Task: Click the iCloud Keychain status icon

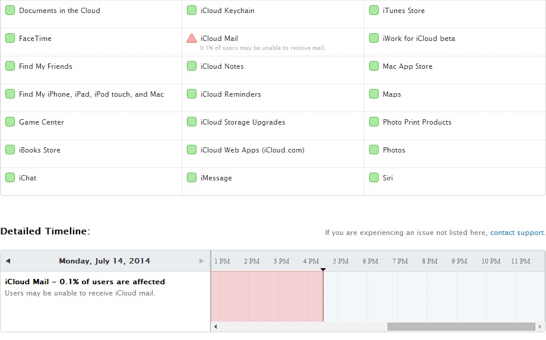Action: pos(192,11)
